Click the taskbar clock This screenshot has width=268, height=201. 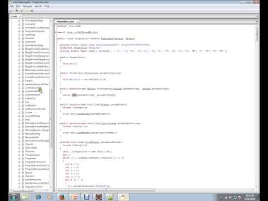(250, 197)
